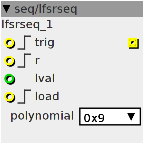Click the load inlet yellow circle
Screen dimensions: 144x144
(9, 97)
